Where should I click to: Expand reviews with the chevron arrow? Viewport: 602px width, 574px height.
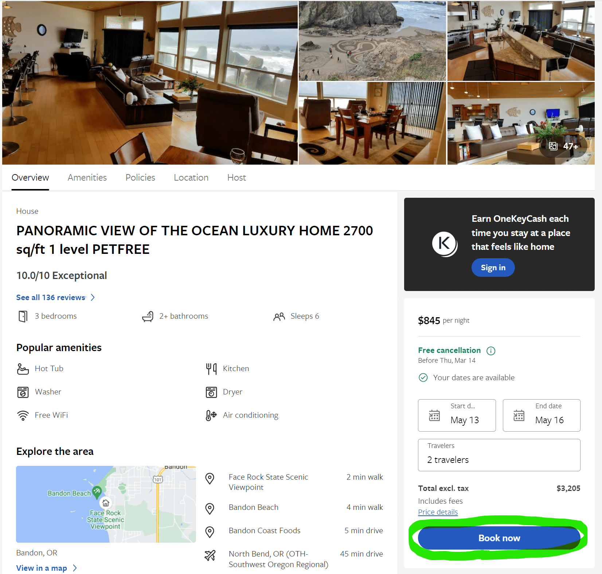click(93, 298)
